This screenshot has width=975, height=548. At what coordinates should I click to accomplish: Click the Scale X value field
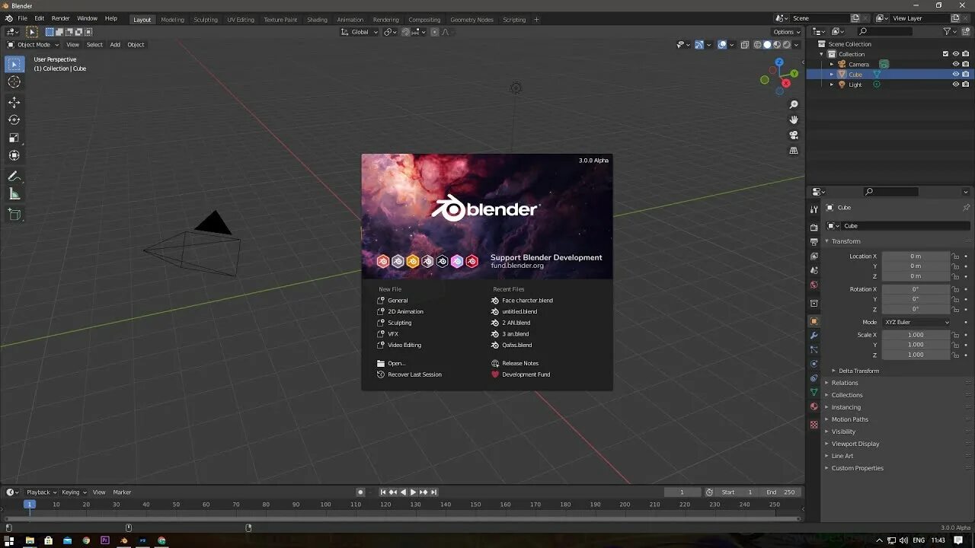coord(916,335)
